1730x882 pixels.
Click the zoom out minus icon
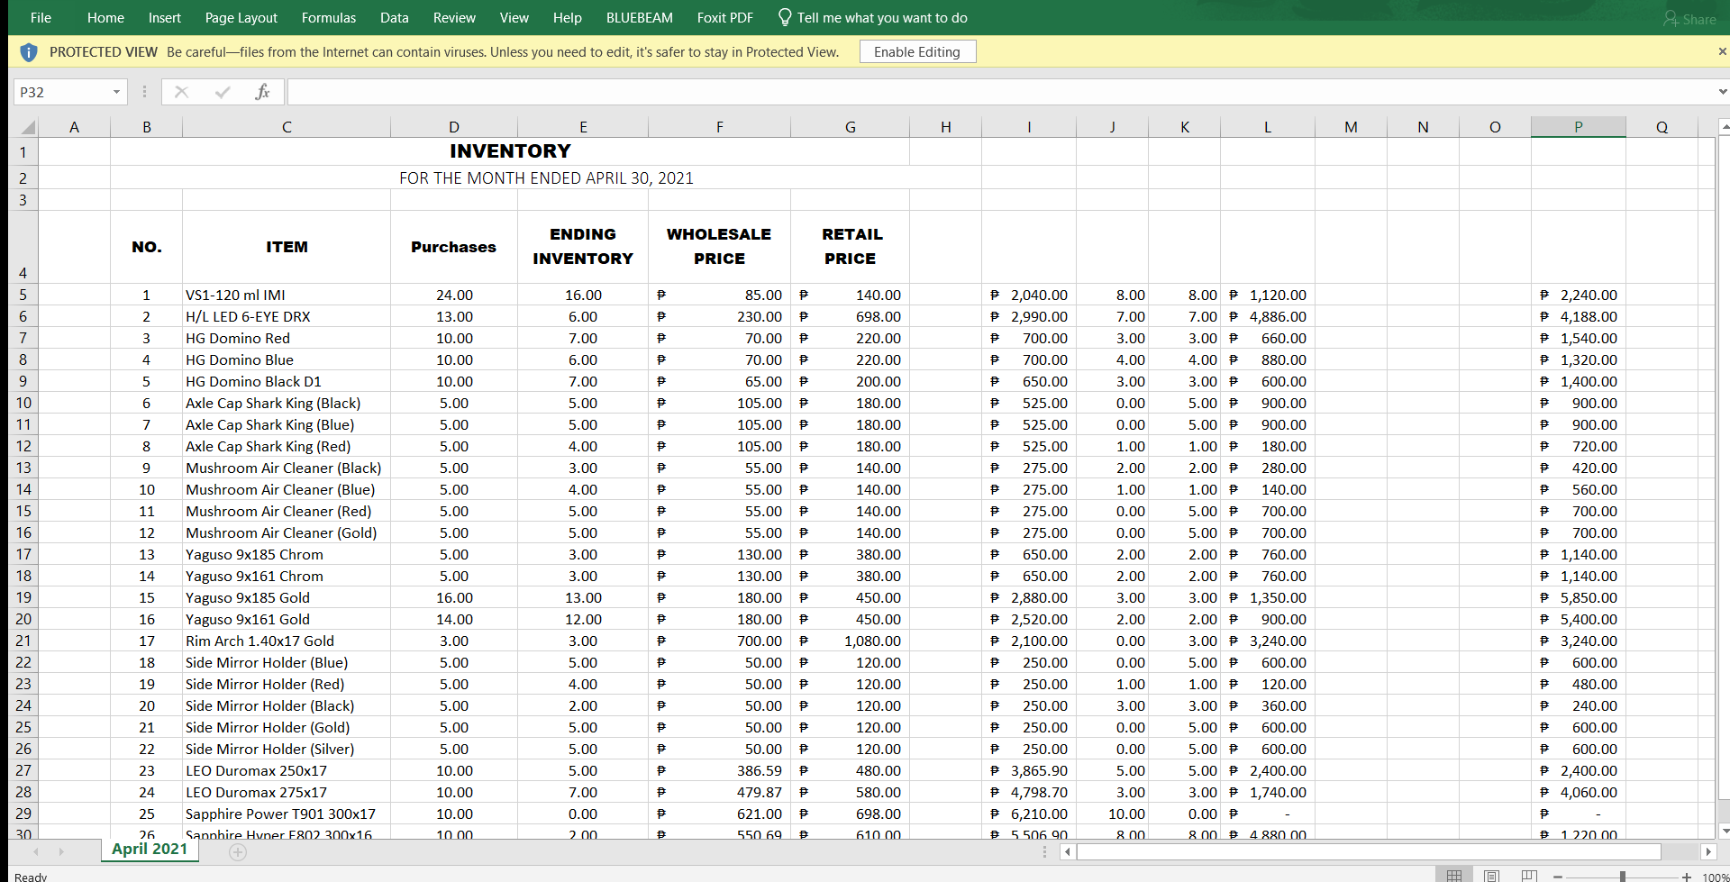coord(1558,876)
